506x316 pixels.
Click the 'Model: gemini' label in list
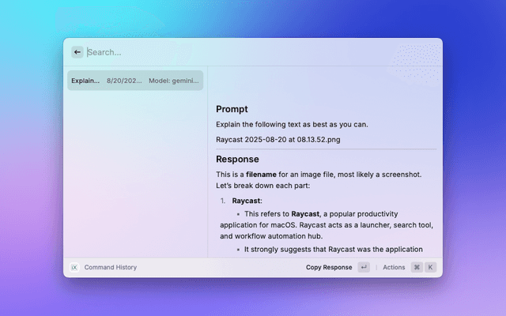coord(174,81)
